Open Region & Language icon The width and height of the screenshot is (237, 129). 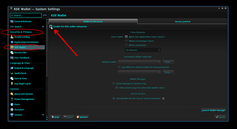click(12, 68)
